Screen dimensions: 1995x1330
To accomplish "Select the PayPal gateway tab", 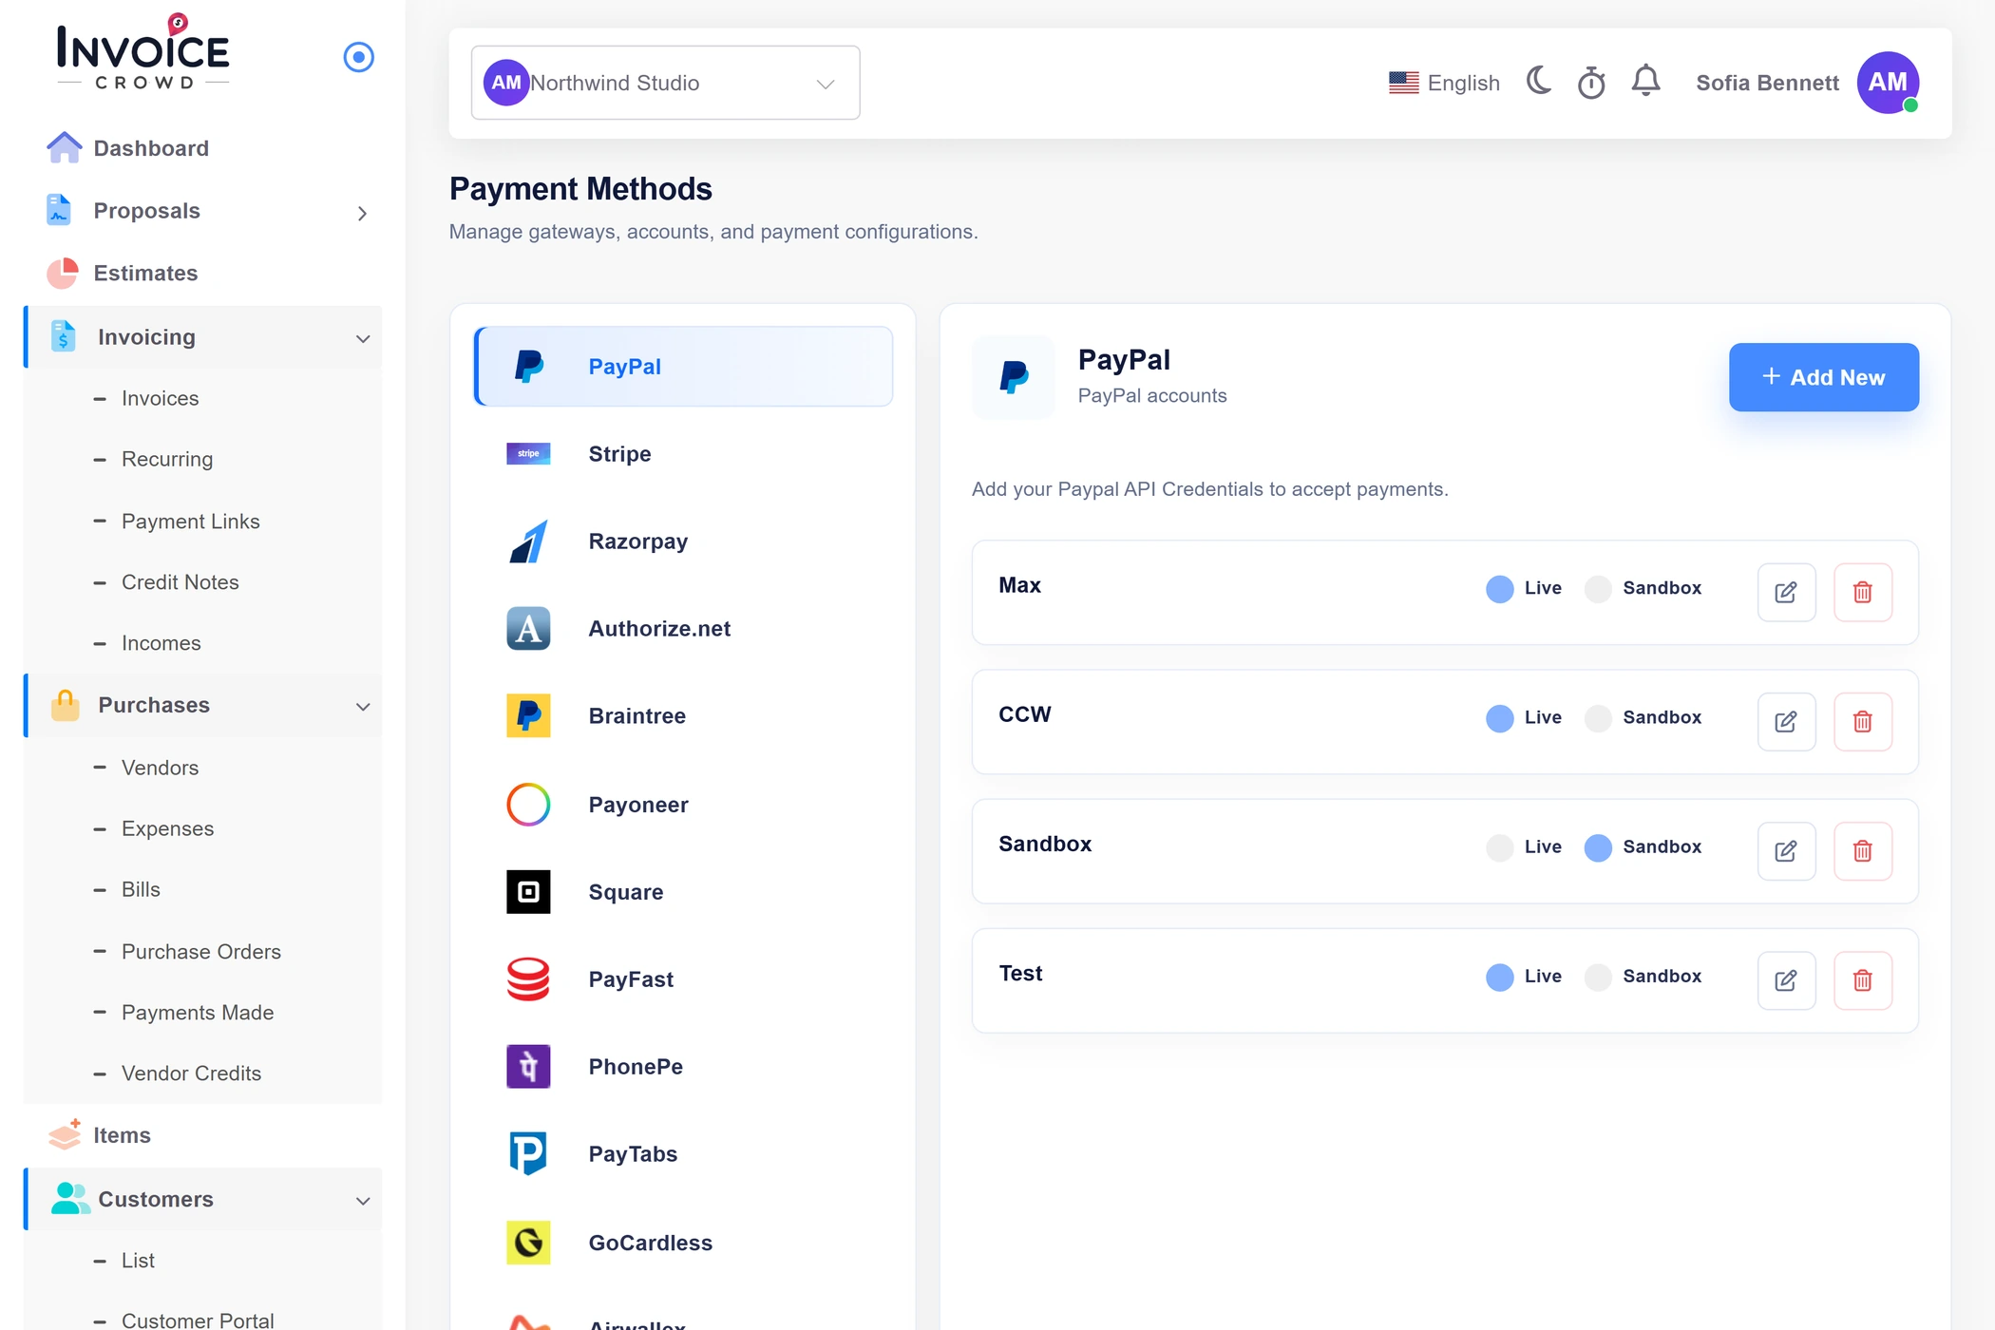I will coord(683,366).
